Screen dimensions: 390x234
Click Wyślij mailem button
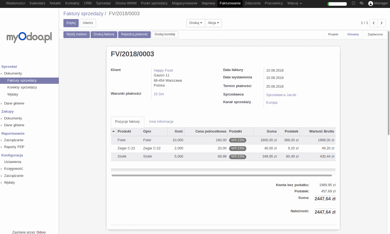coord(76,35)
